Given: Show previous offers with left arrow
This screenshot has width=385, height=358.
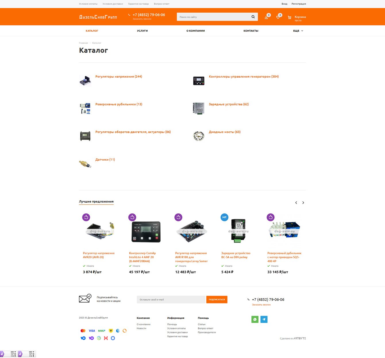Looking at the screenshot, I should (296, 203).
